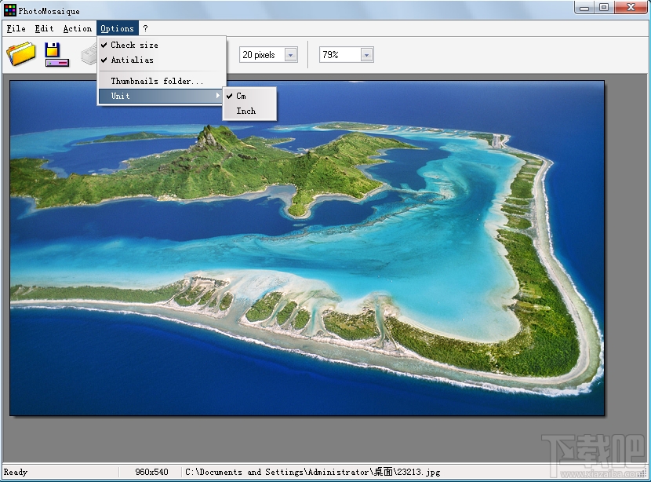The width and height of the screenshot is (651, 482).
Task: Open the Action menu
Action: 77,29
